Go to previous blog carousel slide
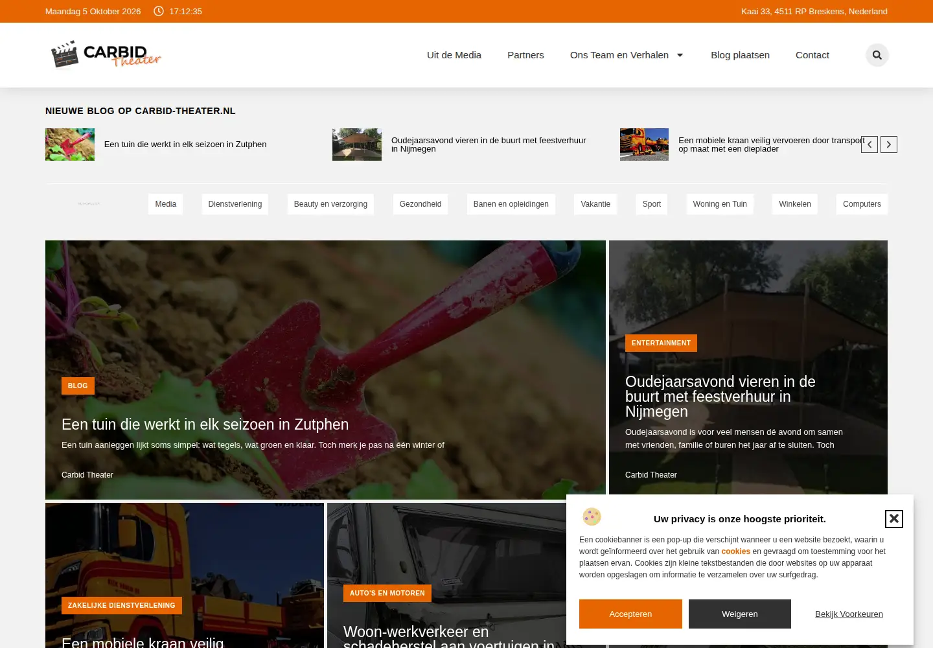The width and height of the screenshot is (933, 648). click(870, 145)
